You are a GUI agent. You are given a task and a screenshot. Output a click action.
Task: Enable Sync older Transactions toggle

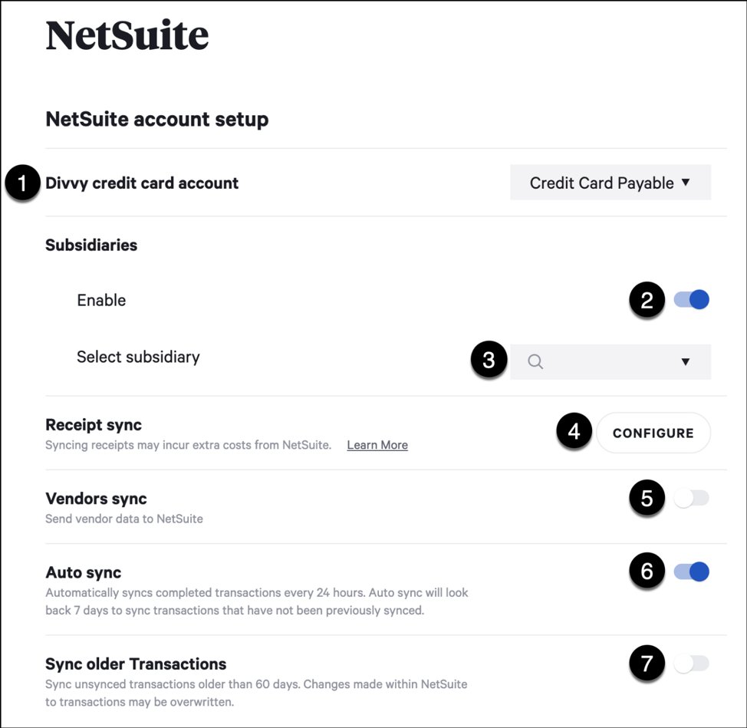[692, 664]
